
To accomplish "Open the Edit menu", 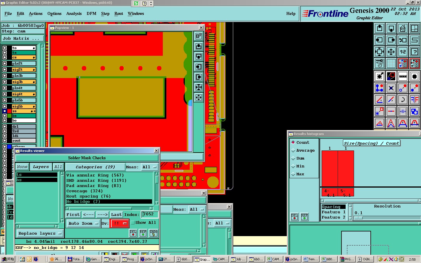I will pyautogui.click(x=20, y=13).
